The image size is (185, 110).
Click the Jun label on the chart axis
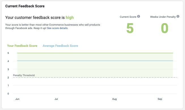pyautogui.click(x=17, y=99)
